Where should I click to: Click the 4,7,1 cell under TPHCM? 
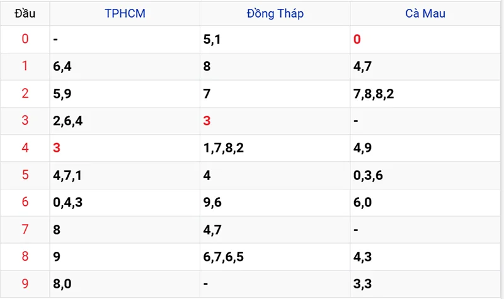68,175
